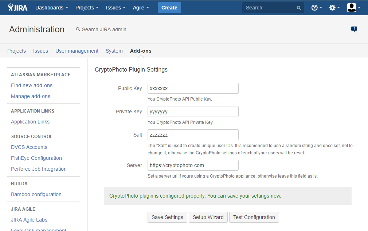Click the Public Key input field
Viewport: 368px width, 231px height.
(x=193, y=88)
